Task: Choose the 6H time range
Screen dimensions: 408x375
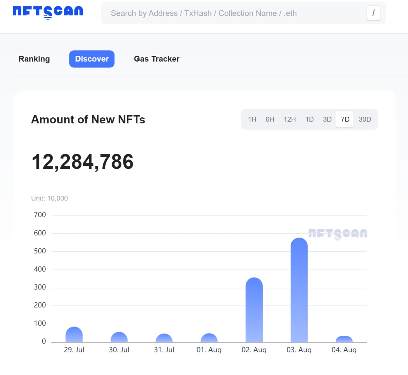Action: tap(270, 119)
